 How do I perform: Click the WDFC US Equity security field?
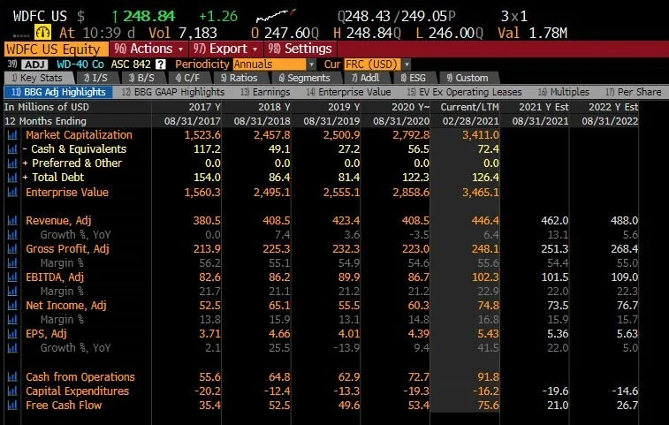click(57, 49)
